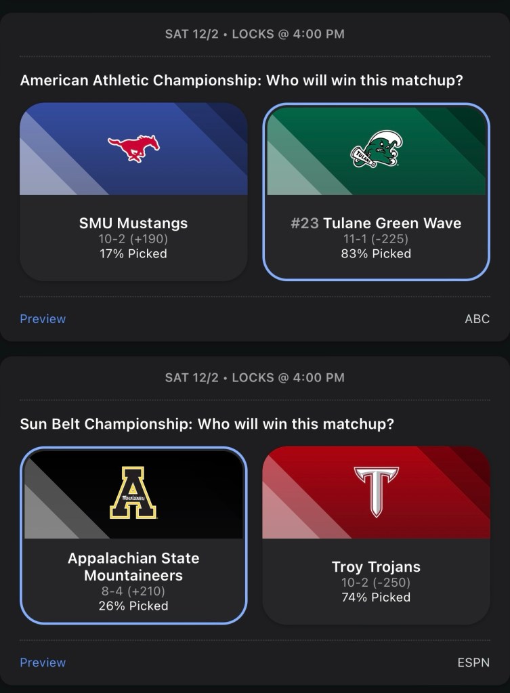Click the '74% Picked' stat under Troy
Image resolution: width=510 pixels, height=693 pixels.
376,597
